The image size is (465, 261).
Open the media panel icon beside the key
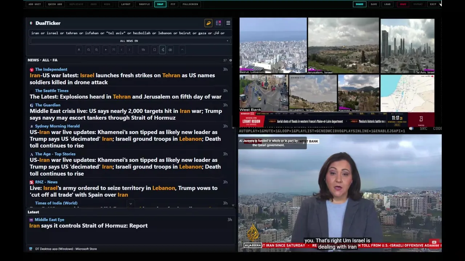click(218, 23)
